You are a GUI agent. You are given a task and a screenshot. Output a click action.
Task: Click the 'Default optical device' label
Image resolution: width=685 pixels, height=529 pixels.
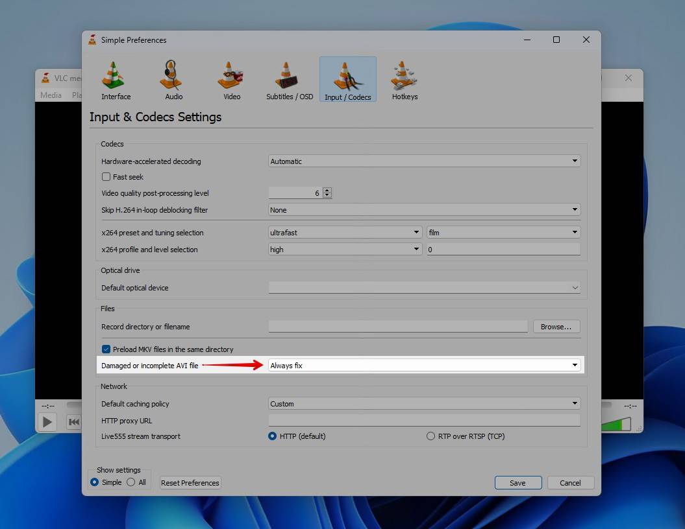click(x=134, y=288)
